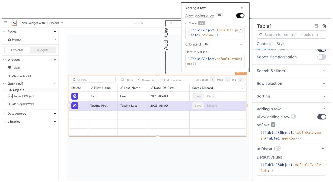Copy the Table1 widget from property pane
This screenshot has width=333, height=182.
click(316, 26)
